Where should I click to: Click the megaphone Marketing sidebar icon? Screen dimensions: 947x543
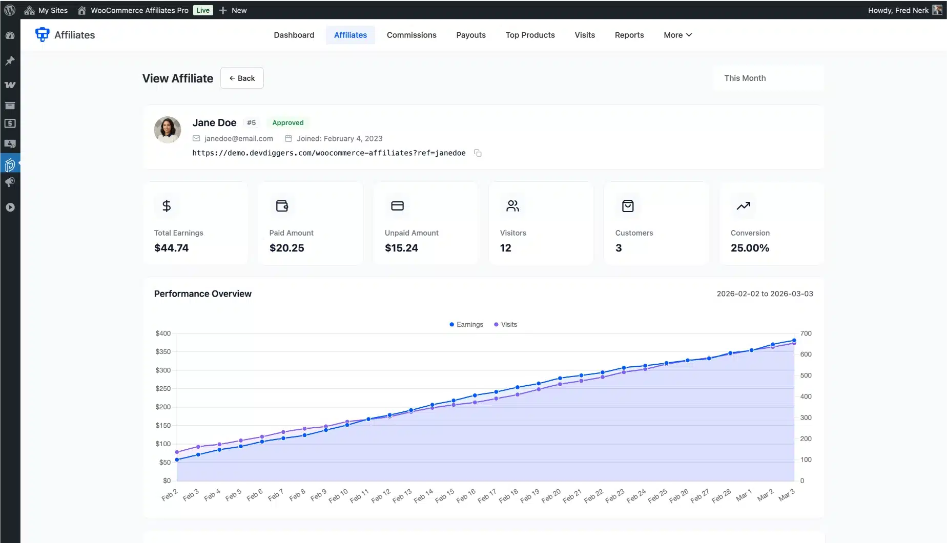[x=10, y=182]
